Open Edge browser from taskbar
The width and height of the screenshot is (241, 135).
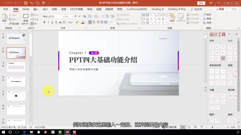click(24, 132)
